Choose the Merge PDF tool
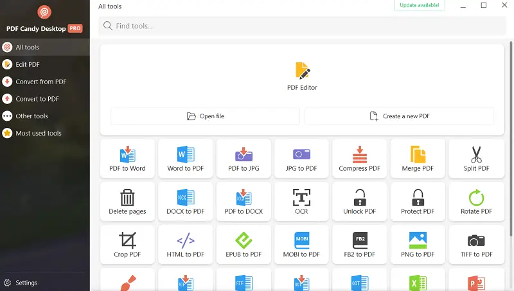This screenshot has width=514, height=291. [418, 159]
